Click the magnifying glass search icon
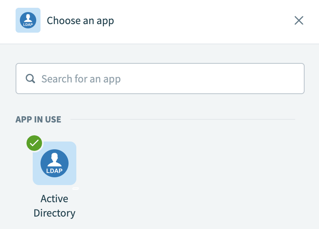This screenshot has height=229, width=319. coord(30,79)
